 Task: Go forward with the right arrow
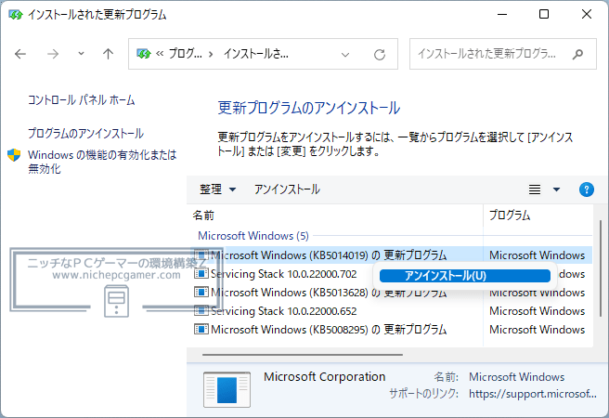coord(53,54)
